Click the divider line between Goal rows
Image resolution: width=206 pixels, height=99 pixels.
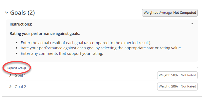pyautogui.click(x=102, y=81)
